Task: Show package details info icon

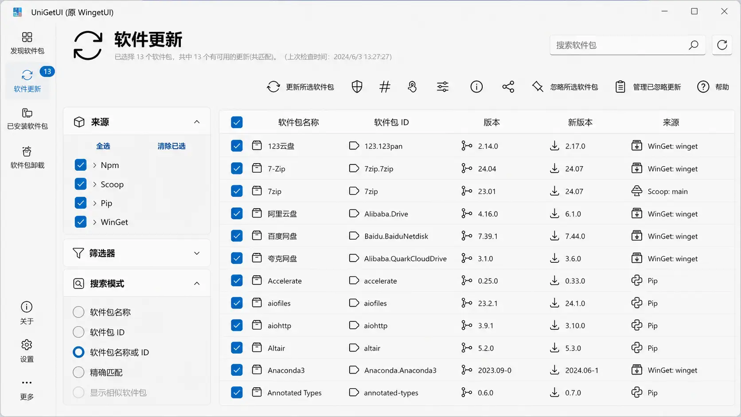Action: tap(476, 87)
